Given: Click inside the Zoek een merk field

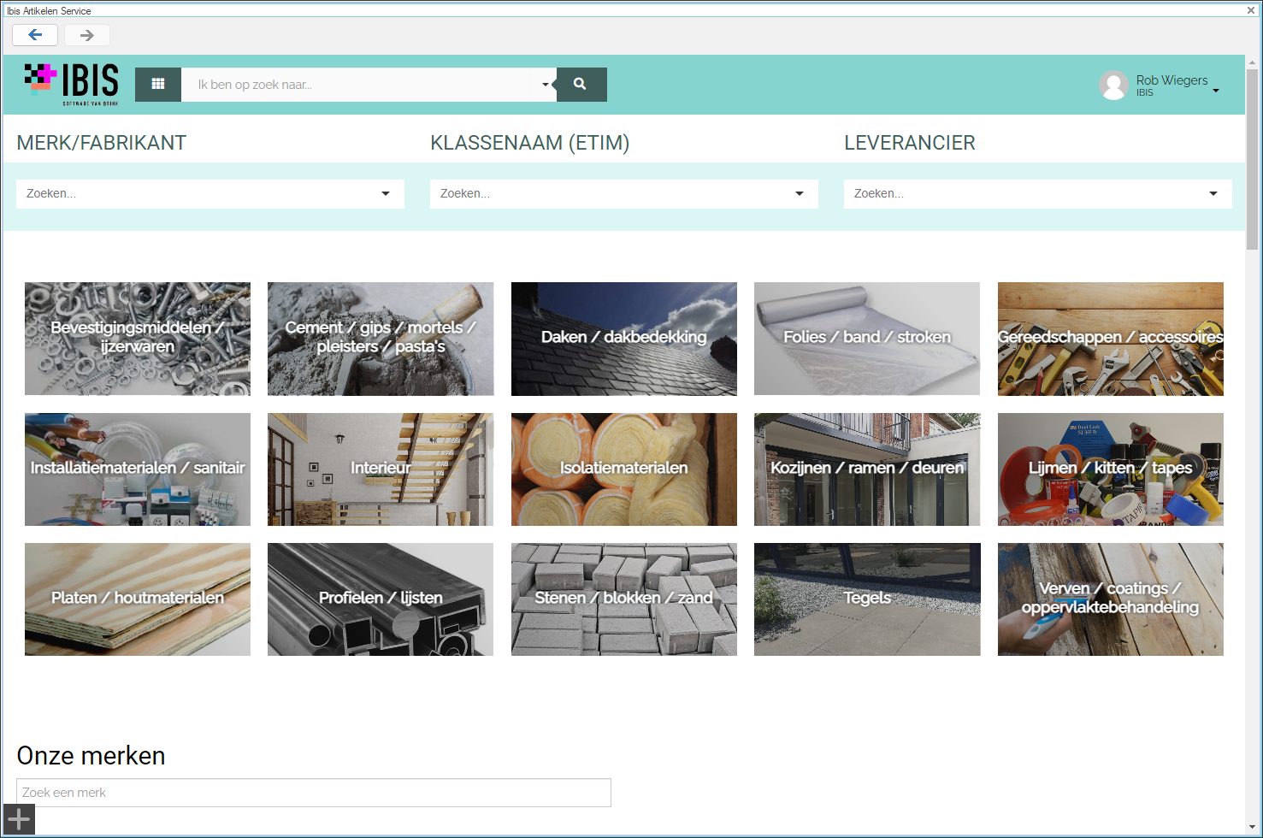Looking at the screenshot, I should (312, 792).
